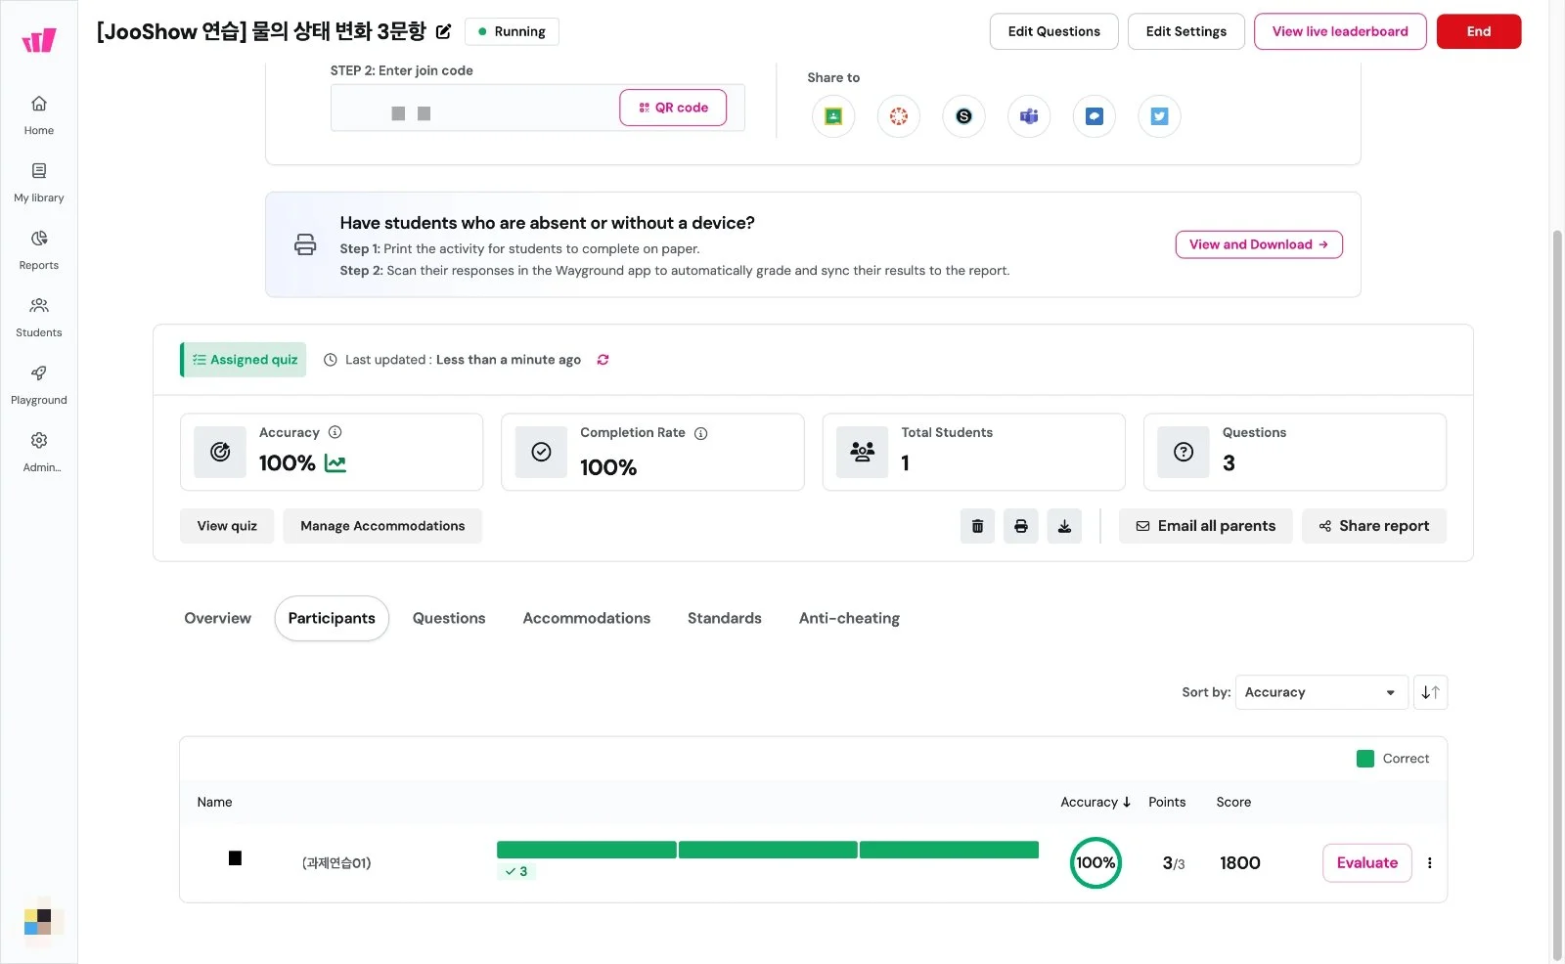Open the Accommodations tab

587,618
